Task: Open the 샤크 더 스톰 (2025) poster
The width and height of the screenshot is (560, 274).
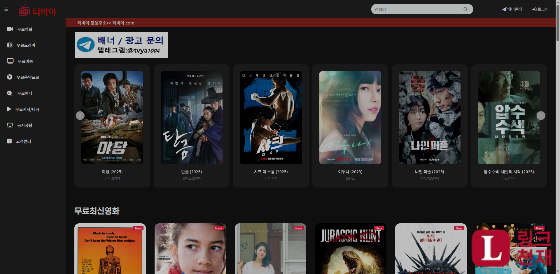Action: tap(271, 118)
